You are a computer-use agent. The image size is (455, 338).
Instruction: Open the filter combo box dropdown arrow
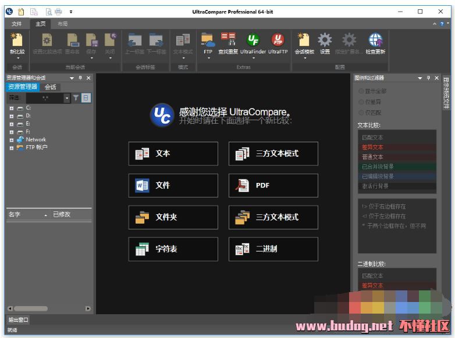(x=67, y=98)
